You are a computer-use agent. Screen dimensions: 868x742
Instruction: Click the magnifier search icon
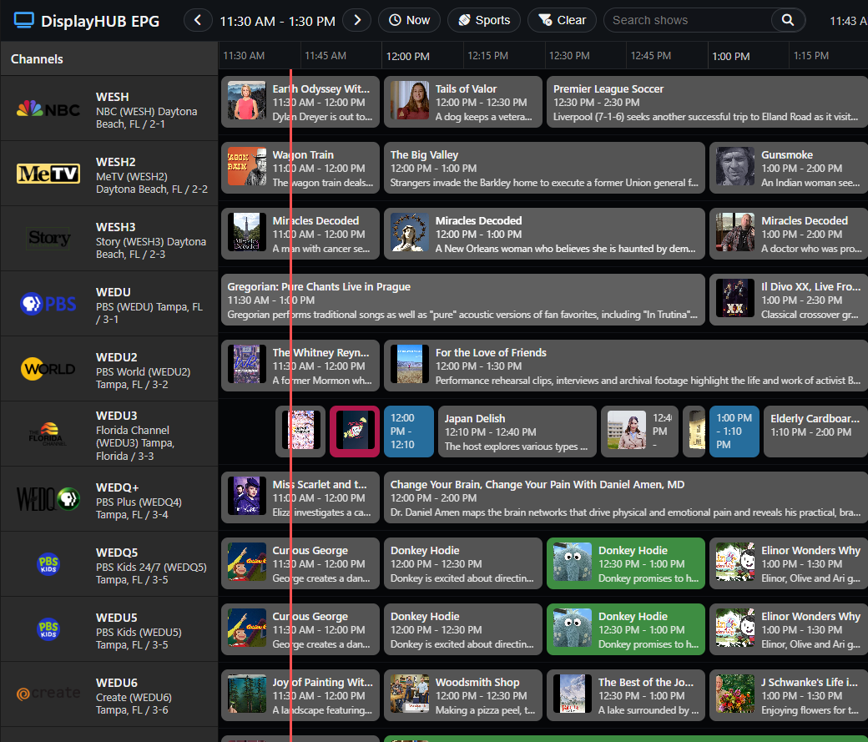(787, 20)
